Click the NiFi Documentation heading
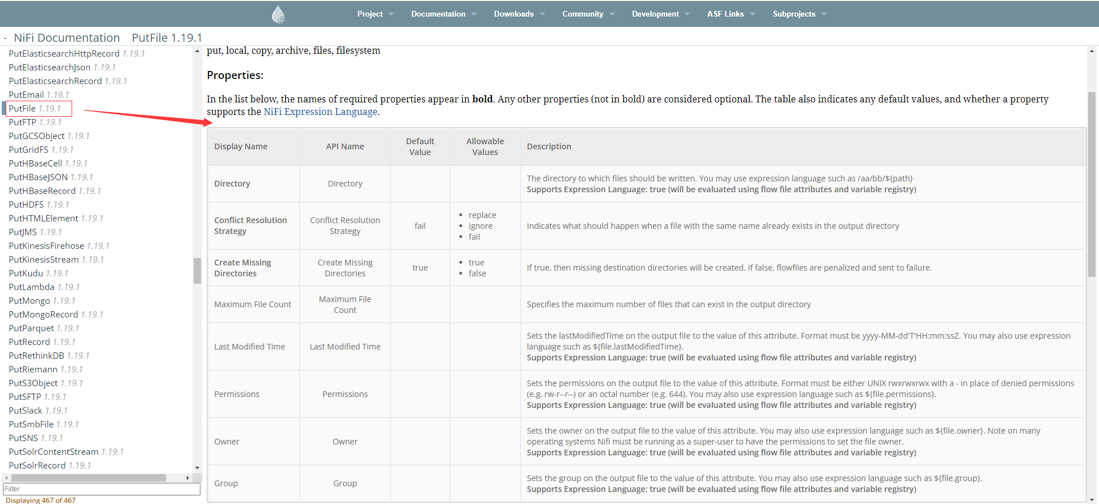The height and width of the screenshot is (504, 1099). pos(67,38)
